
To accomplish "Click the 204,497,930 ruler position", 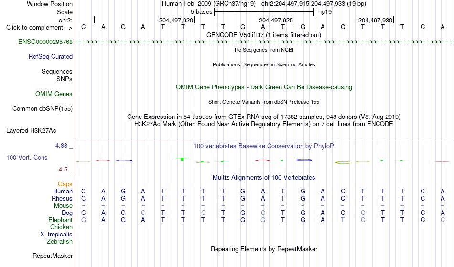I will pyautogui.click(x=376, y=20).
